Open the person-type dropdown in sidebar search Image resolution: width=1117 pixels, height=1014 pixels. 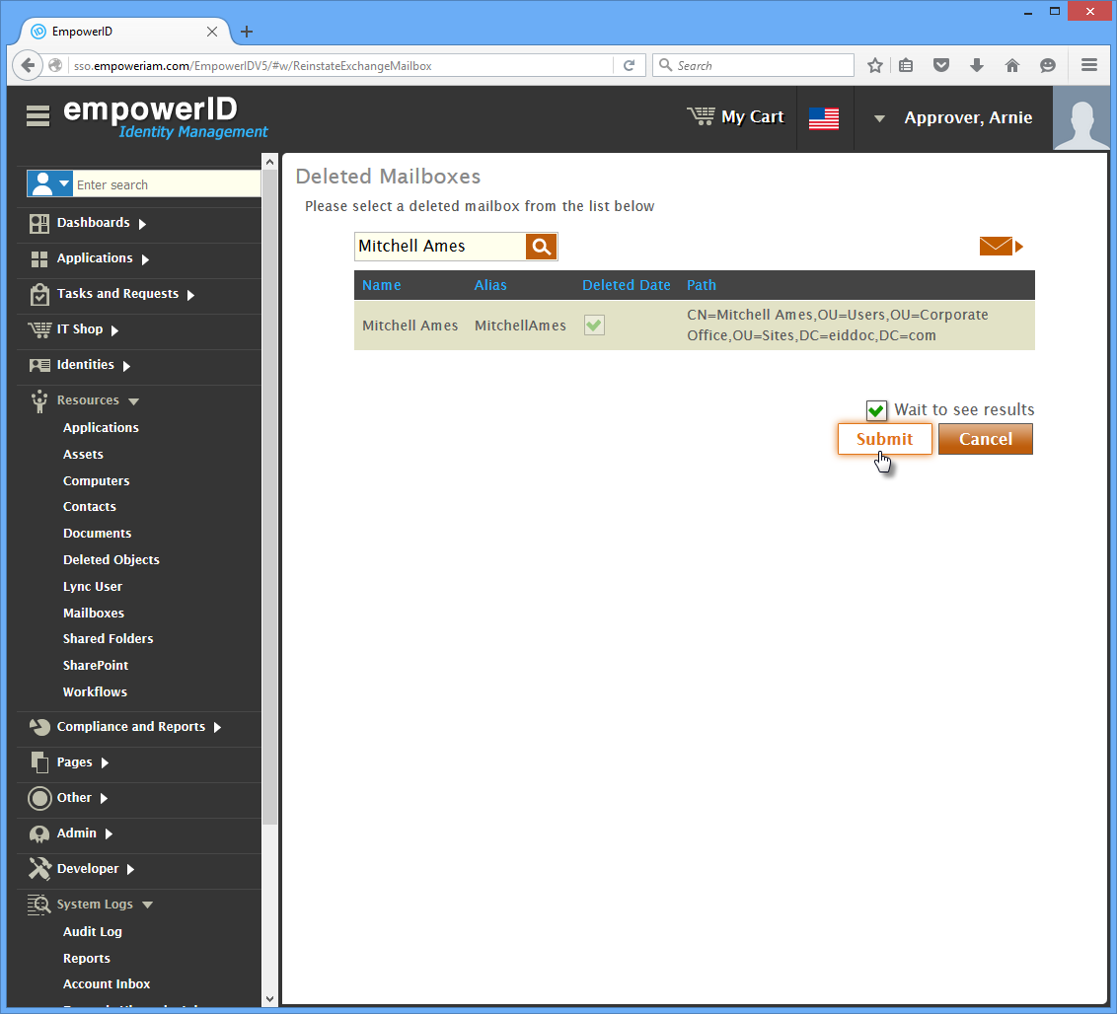49,184
